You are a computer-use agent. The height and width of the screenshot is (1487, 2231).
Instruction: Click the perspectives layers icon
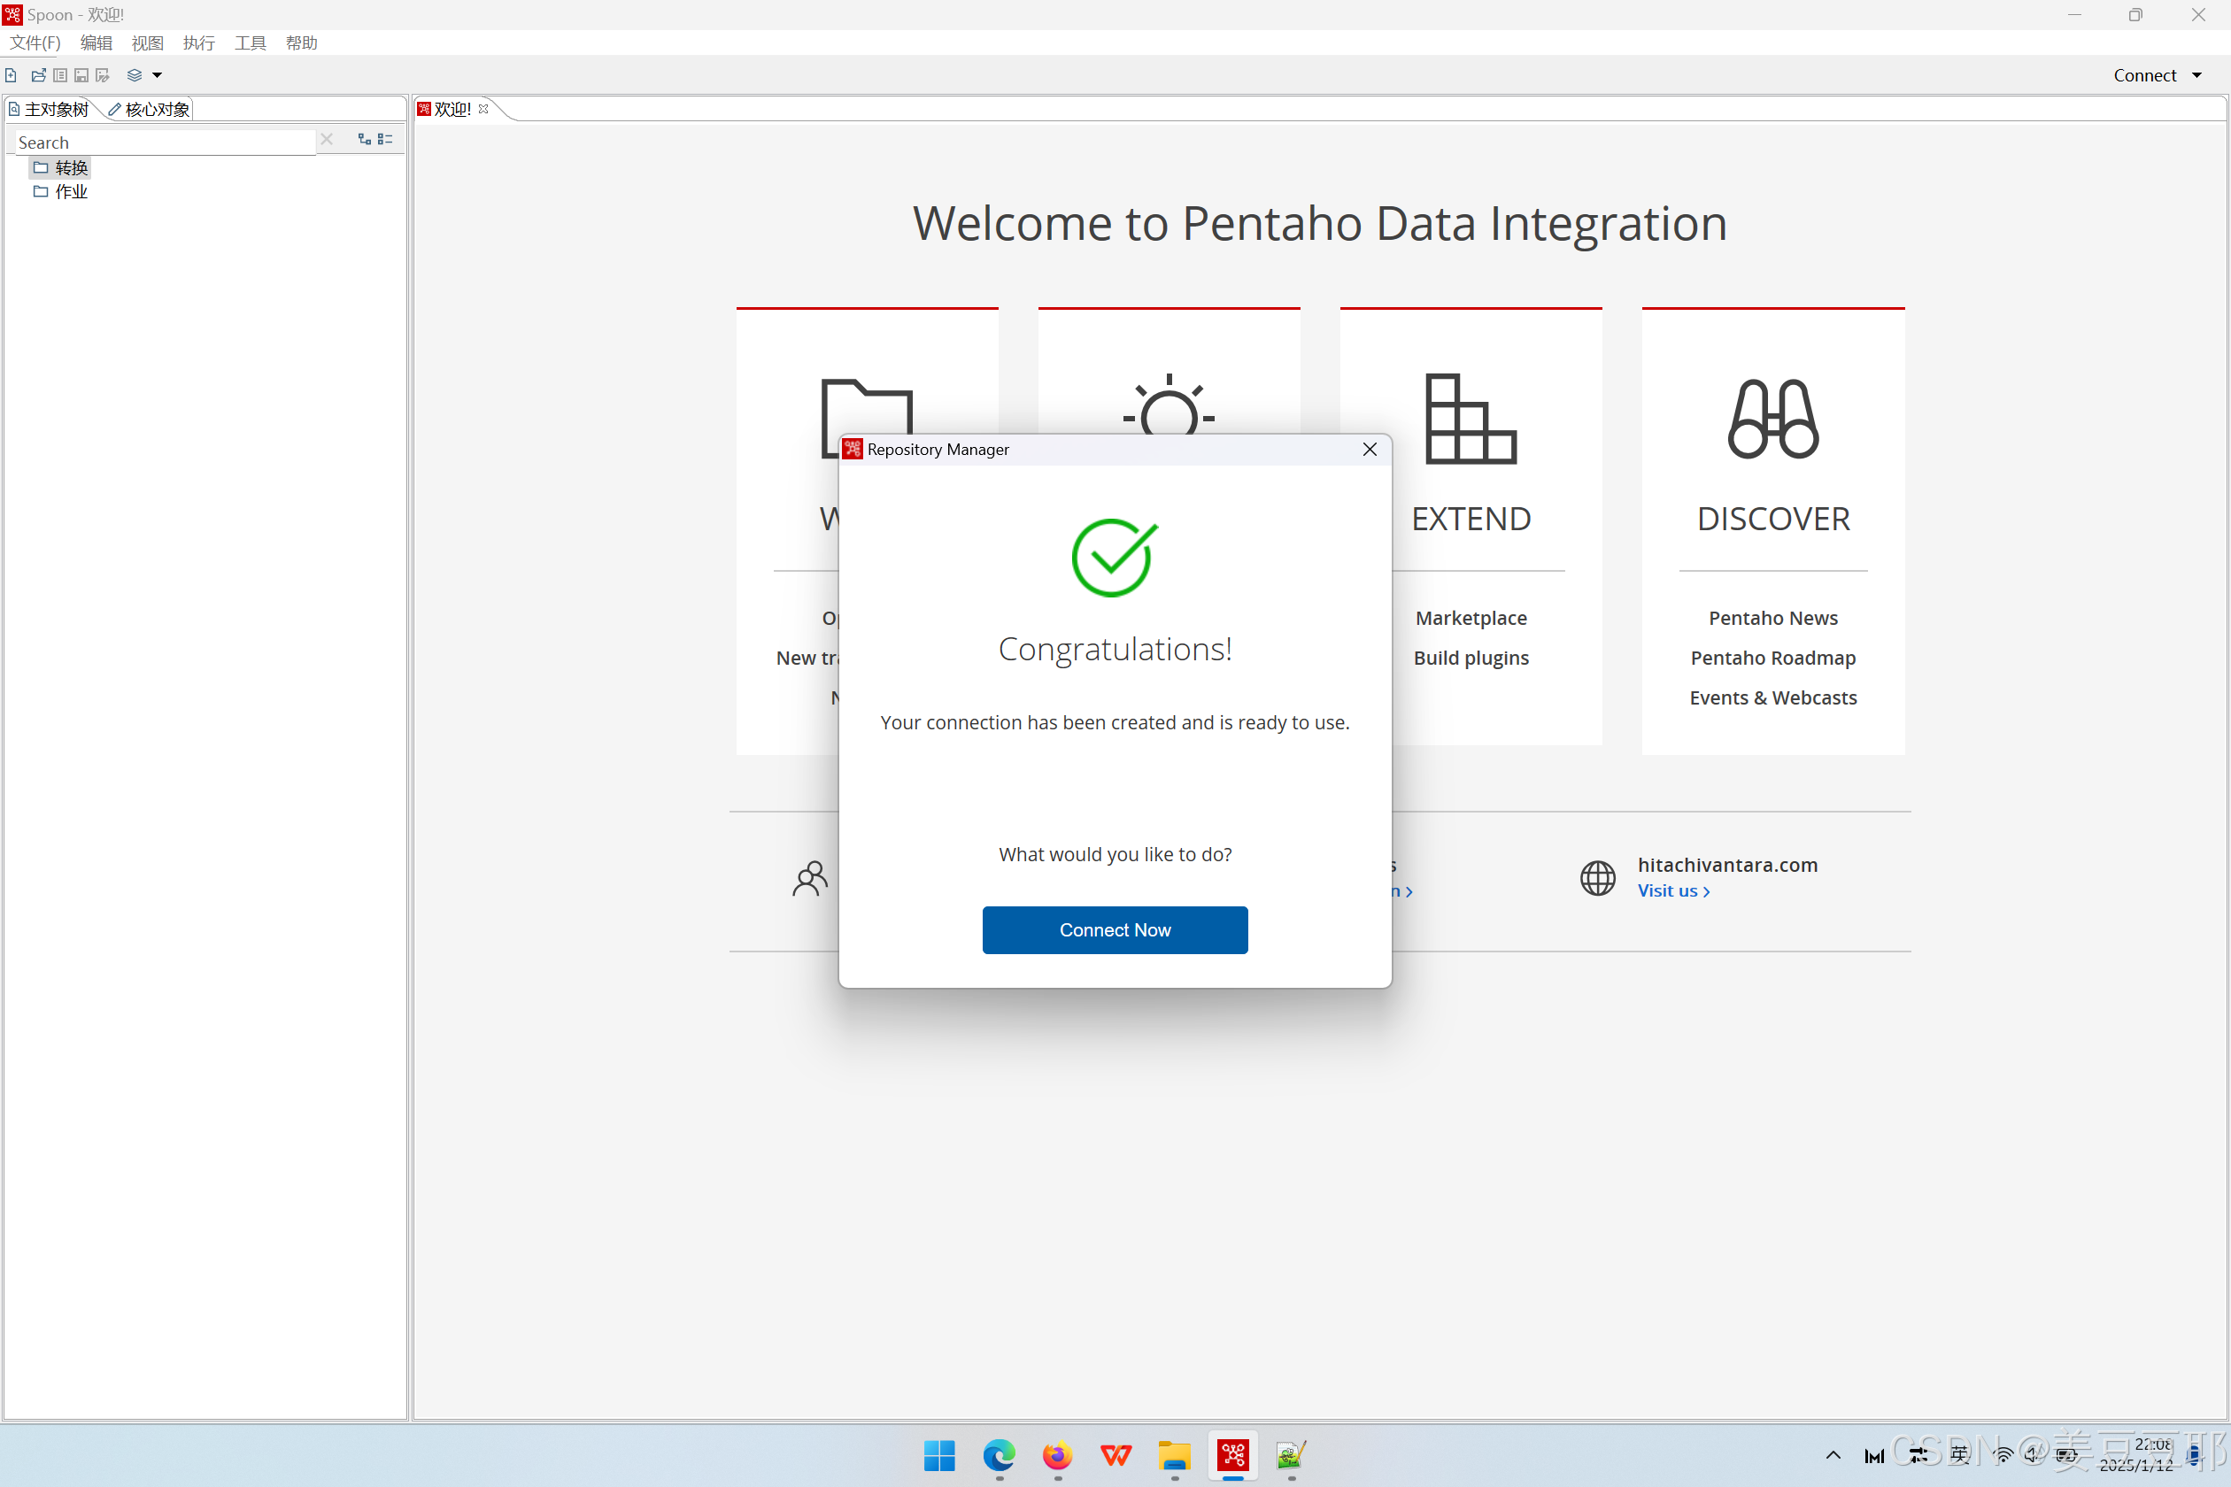(x=135, y=75)
